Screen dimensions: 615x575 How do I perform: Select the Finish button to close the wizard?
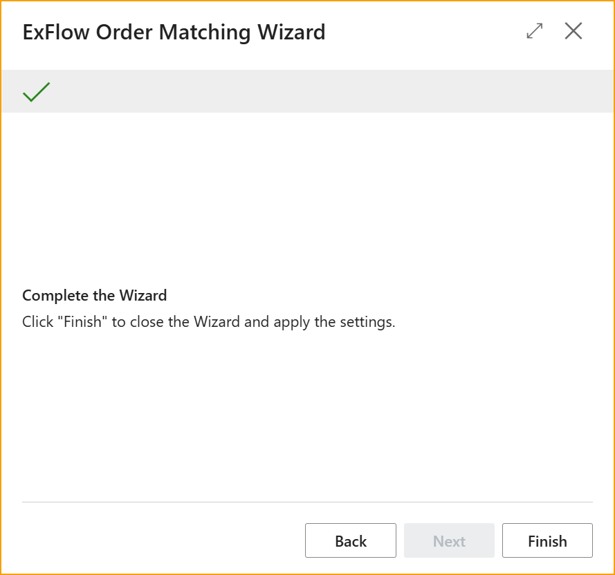[x=547, y=541]
